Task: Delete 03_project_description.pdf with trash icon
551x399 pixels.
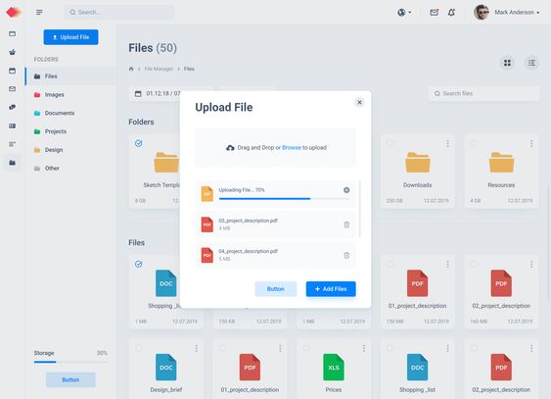Action: [x=346, y=224]
